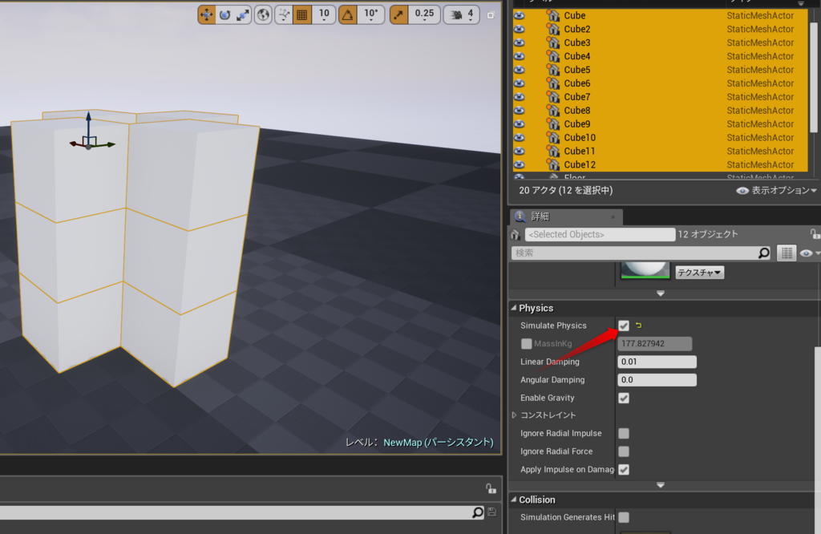Click bottom panel lock icon
The width and height of the screenshot is (821, 534).
click(x=491, y=488)
